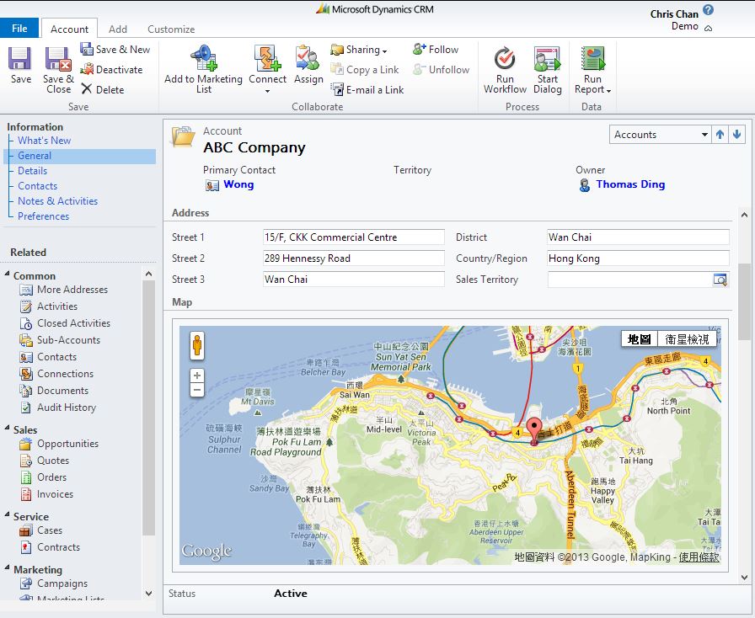
Task: Click Street View pegman on map
Action: coord(197,345)
